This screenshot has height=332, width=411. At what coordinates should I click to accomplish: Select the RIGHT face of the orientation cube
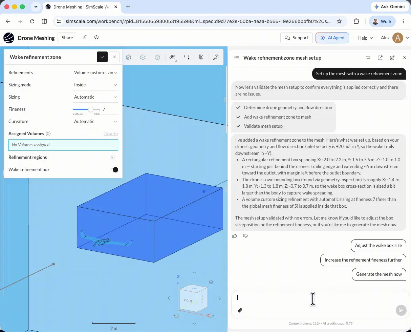tap(188, 300)
